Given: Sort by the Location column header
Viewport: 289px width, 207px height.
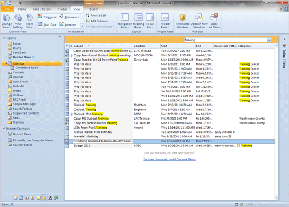Looking at the screenshot, I should [x=147, y=46].
